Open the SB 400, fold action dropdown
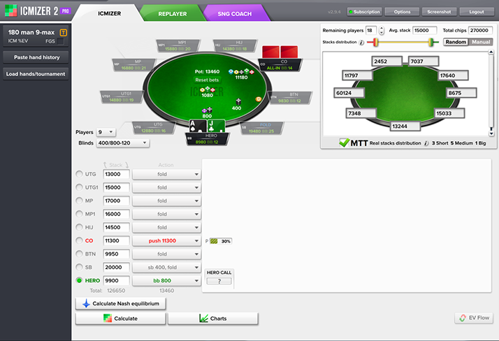The image size is (499, 341). (x=166, y=268)
